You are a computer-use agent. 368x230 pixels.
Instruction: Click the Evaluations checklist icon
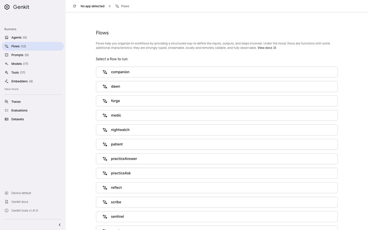click(x=6, y=110)
